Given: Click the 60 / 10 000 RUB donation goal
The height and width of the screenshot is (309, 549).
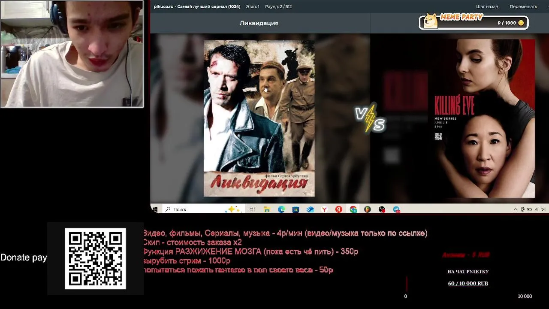Looking at the screenshot, I should coord(468,283).
